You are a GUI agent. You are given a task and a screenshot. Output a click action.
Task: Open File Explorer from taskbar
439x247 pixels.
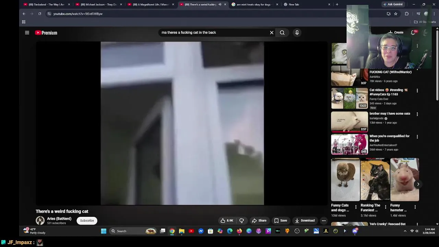click(182, 231)
